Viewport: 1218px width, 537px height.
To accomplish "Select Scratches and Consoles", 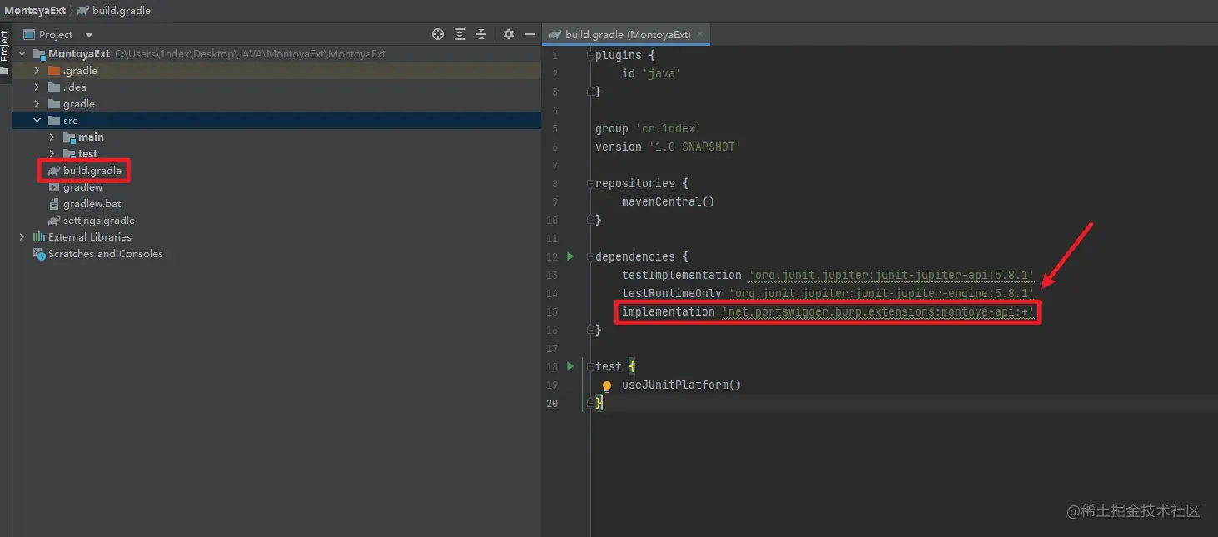I will [x=105, y=254].
